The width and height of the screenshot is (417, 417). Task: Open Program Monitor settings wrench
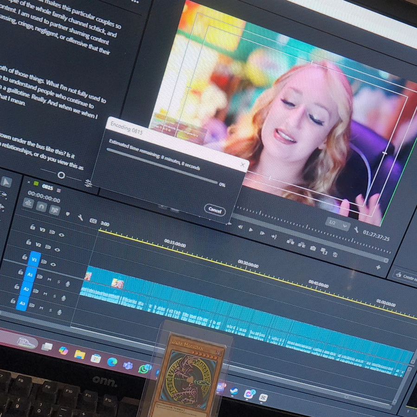(356, 230)
